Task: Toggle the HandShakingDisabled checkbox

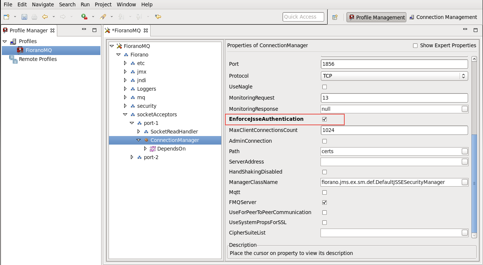Action: 325,172
